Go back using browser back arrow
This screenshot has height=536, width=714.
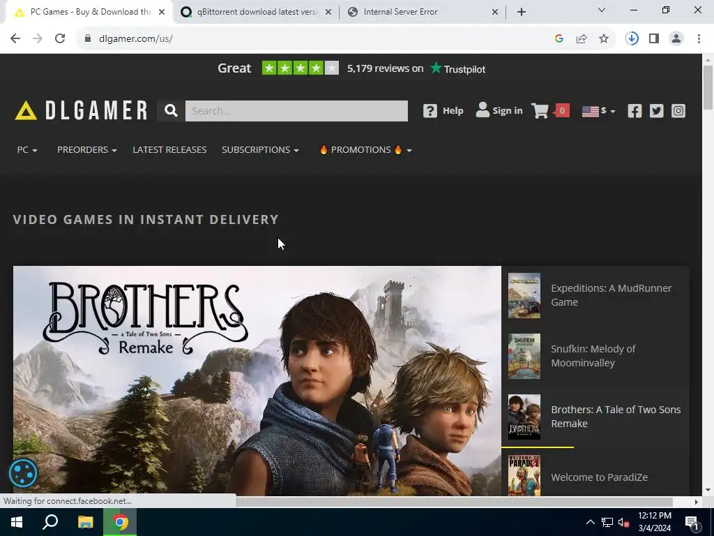coord(15,39)
